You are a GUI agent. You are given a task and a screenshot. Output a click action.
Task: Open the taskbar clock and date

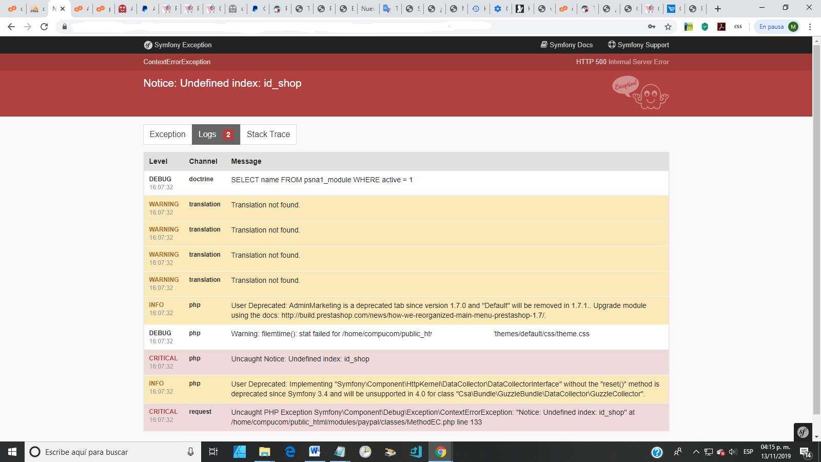pyautogui.click(x=775, y=452)
